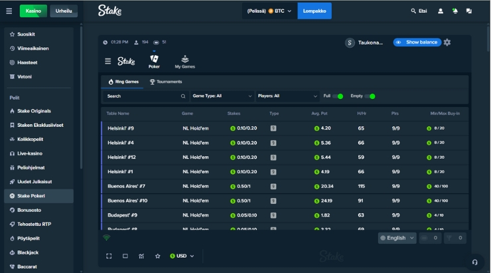Click Pöytäpelit icon in sidebar
This screenshot has width=491, height=273.
tap(12, 238)
